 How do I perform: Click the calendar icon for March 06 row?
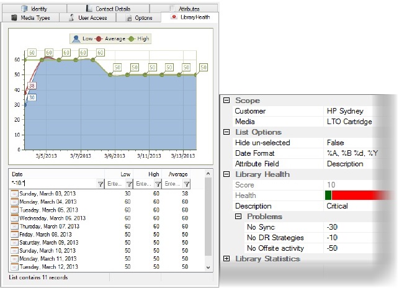click(14, 218)
